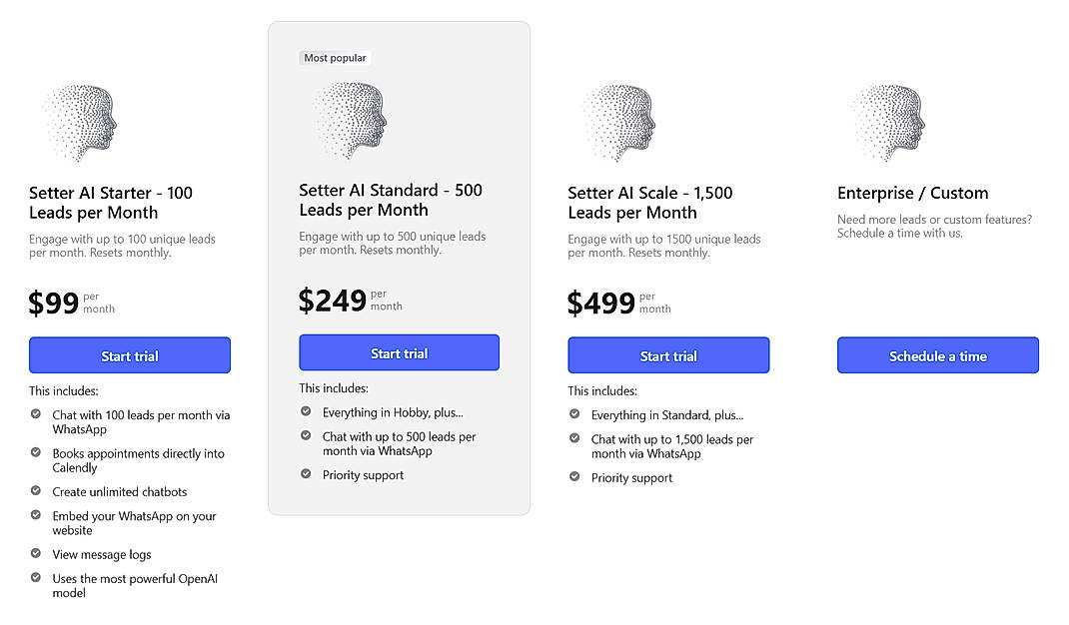Toggle the checkmark next to "Everything in Hobby, plus..."
The height and width of the screenshot is (625, 1069).
(305, 411)
